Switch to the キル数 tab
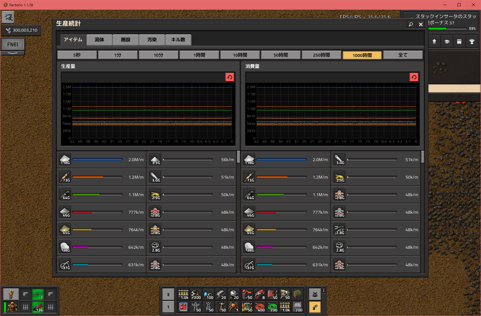This screenshot has width=481, height=316. (178, 40)
